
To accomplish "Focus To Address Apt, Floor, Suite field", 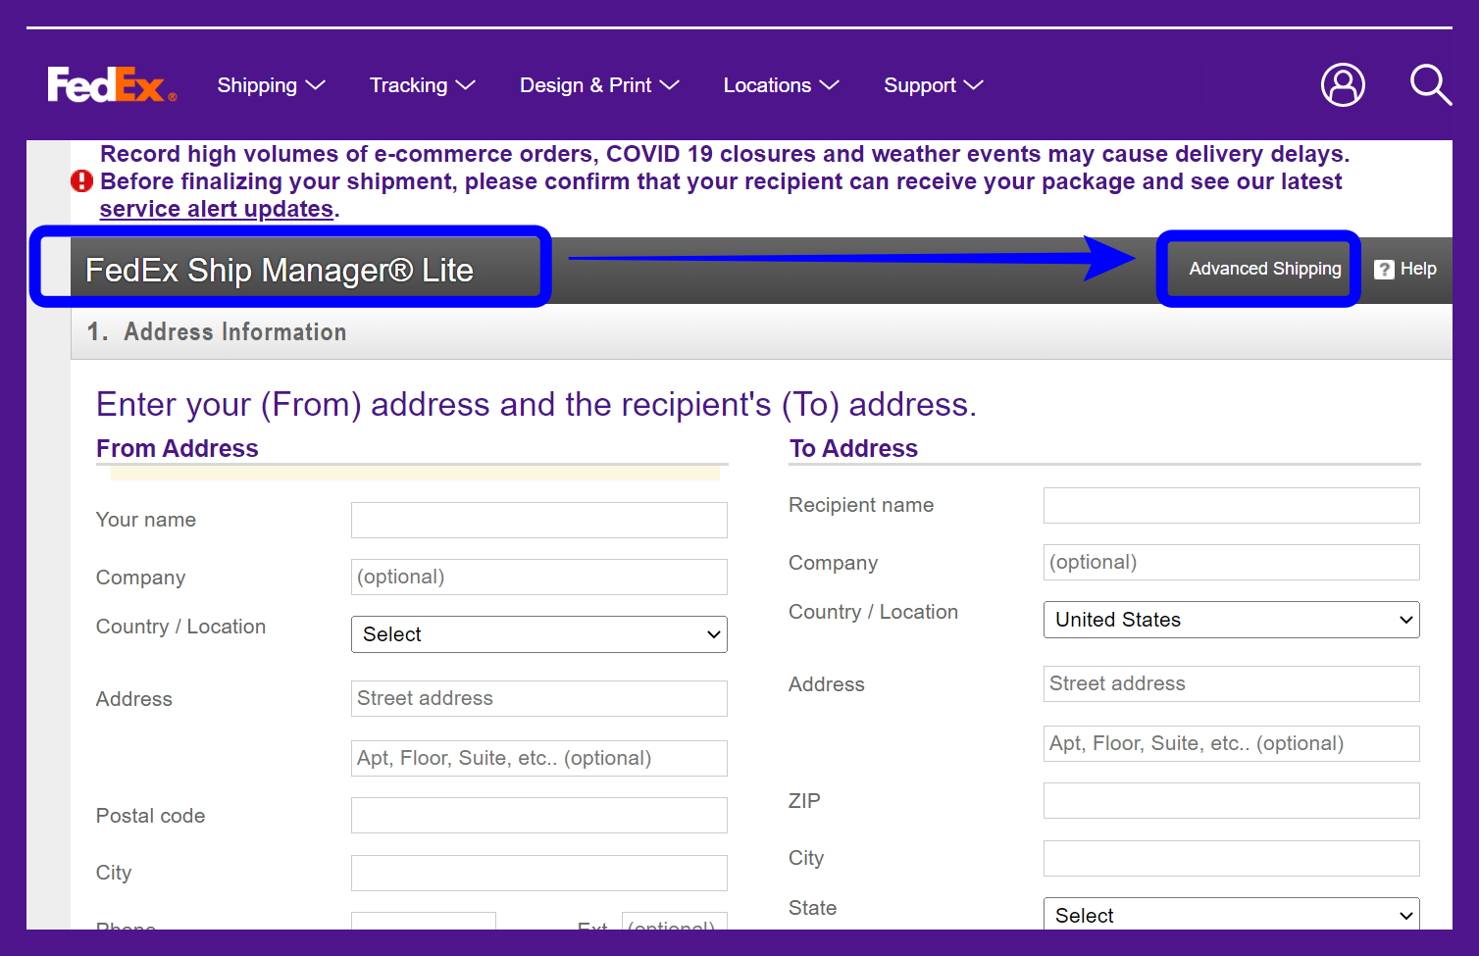I will pyautogui.click(x=1232, y=743).
